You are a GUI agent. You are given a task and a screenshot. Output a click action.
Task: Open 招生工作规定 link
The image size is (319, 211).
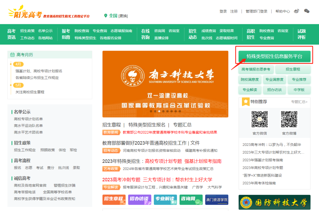click(x=25, y=150)
